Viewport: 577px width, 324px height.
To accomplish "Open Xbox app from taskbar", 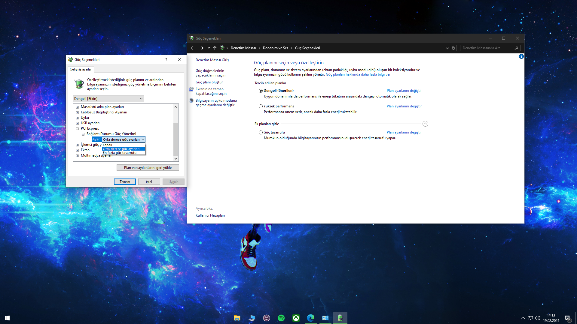I will coord(296,318).
